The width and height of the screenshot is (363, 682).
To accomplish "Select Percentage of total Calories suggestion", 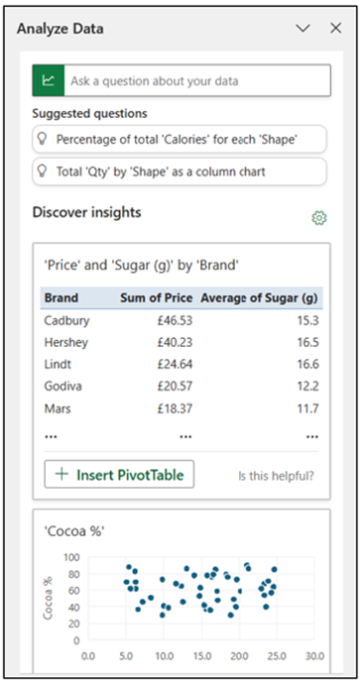I will [x=180, y=139].
